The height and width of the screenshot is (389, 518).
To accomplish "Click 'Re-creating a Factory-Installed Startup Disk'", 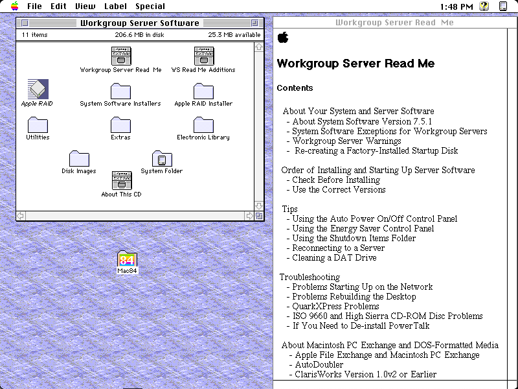I will click(376, 150).
